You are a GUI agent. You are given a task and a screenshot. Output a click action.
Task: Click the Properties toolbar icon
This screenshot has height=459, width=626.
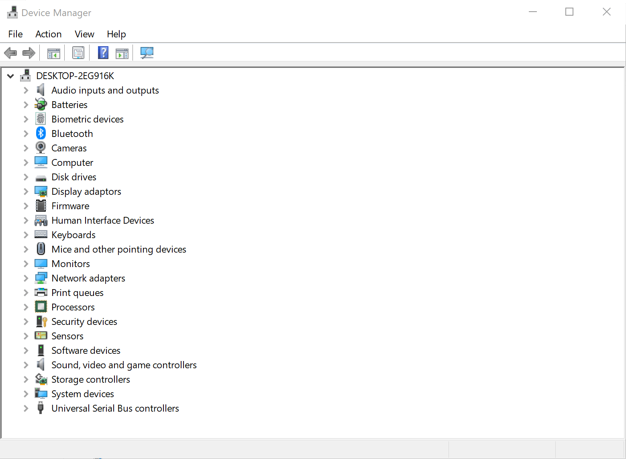coord(78,53)
